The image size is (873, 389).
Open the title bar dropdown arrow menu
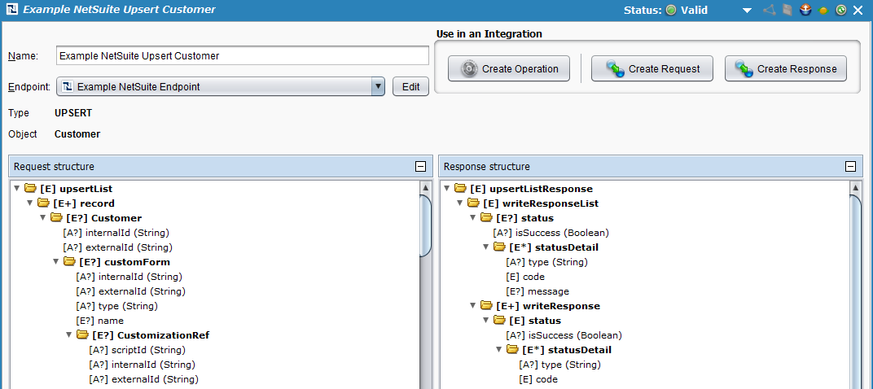[747, 11]
